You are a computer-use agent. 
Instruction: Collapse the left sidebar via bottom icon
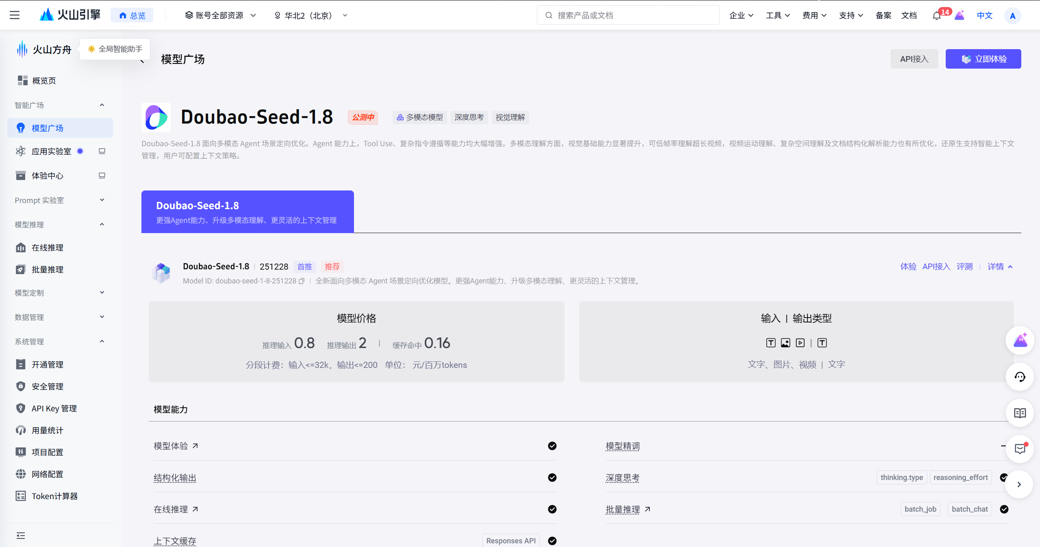21,536
